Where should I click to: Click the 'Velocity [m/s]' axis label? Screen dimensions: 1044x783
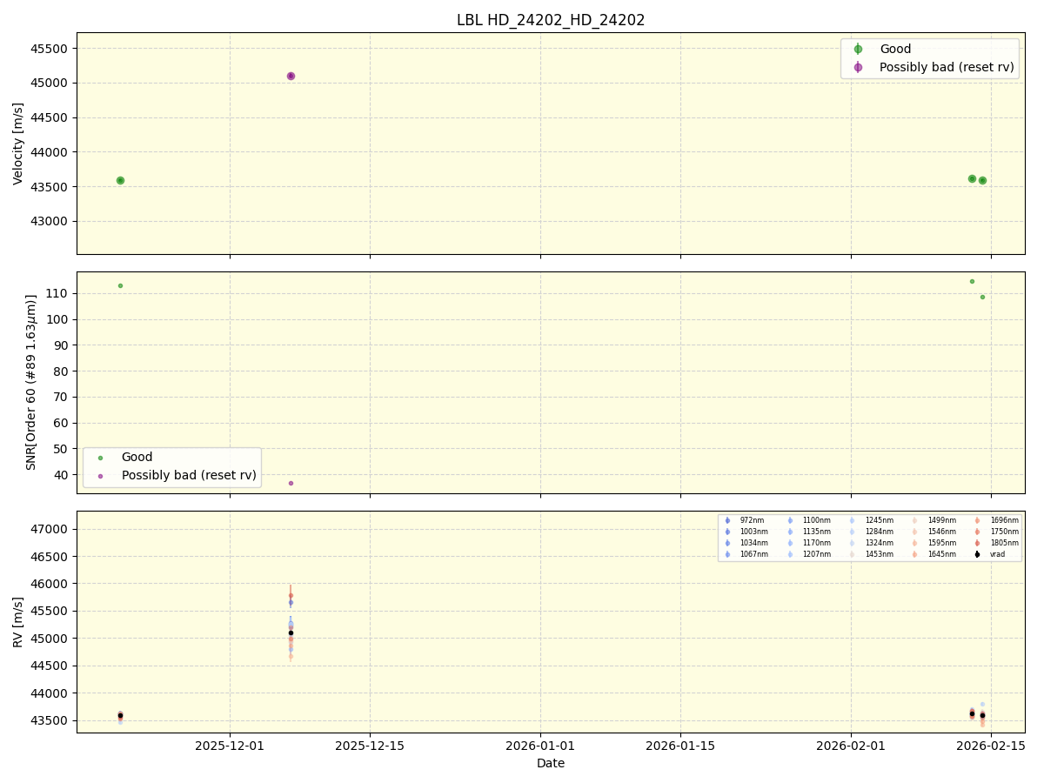click(18, 144)
